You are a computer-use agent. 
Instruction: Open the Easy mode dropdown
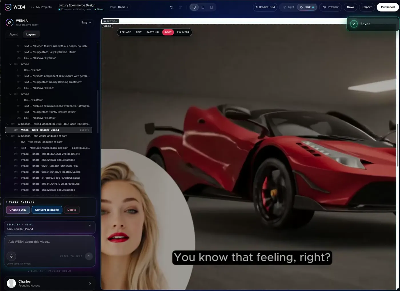tap(86, 23)
